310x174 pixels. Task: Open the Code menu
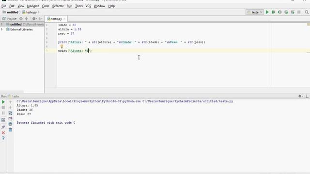pyautogui.click(x=46, y=6)
